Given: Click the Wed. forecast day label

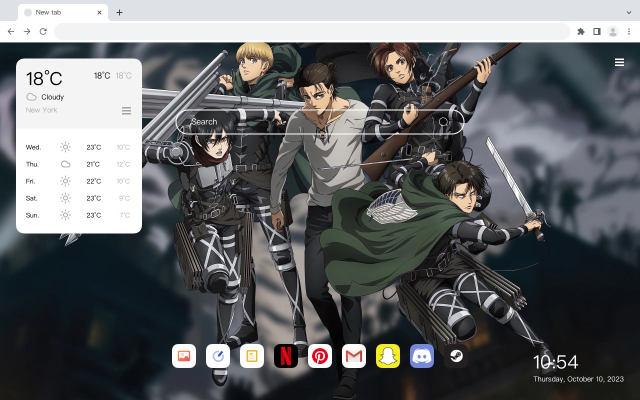Looking at the screenshot, I should (x=33, y=147).
